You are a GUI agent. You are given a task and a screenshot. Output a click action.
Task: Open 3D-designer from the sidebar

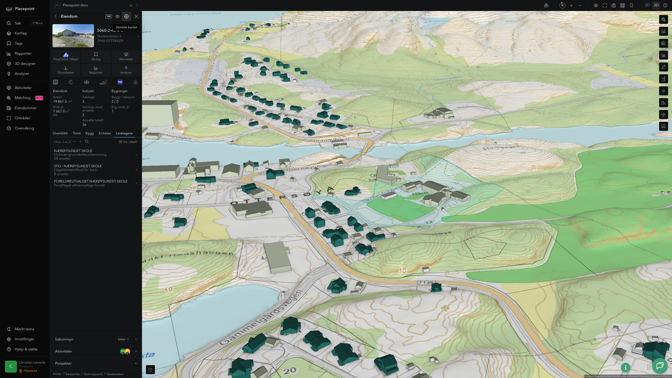(25, 64)
